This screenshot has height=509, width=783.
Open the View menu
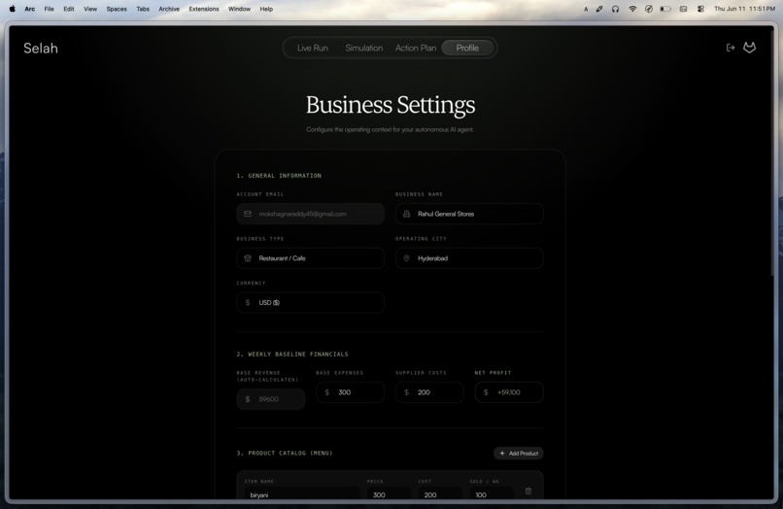tap(90, 9)
